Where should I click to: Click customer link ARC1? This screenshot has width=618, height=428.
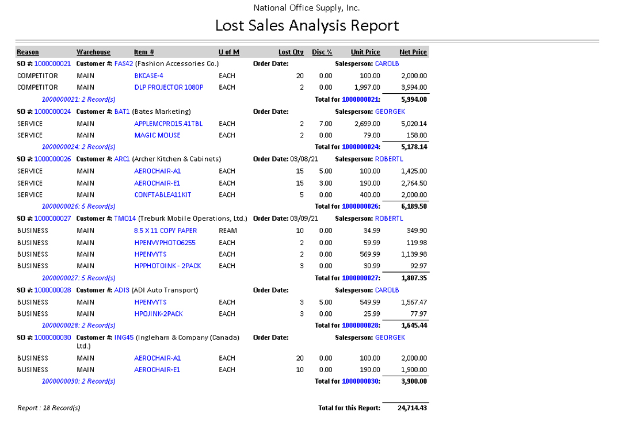tap(122, 159)
